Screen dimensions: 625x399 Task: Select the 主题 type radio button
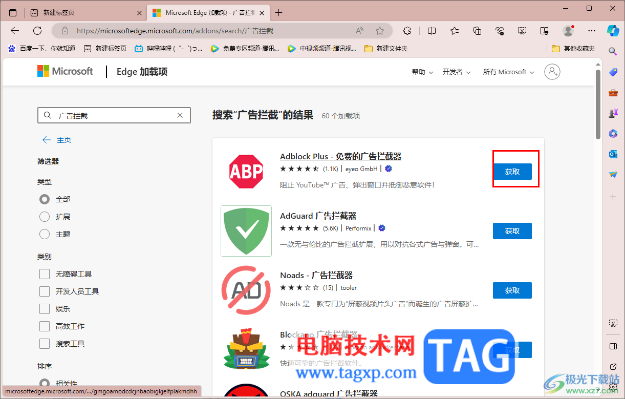tap(45, 234)
